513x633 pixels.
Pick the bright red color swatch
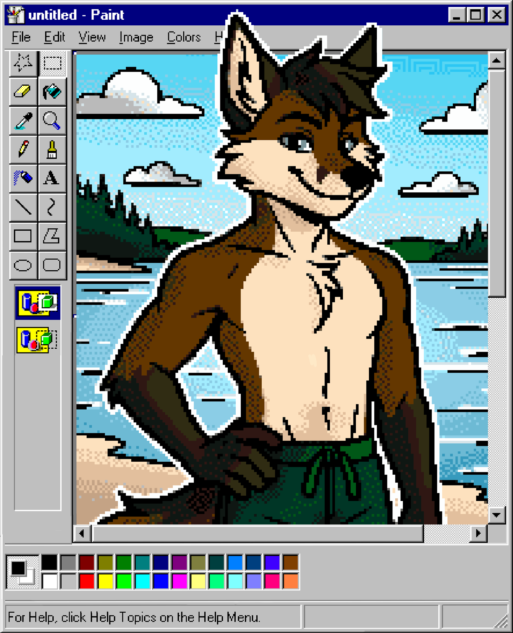pos(87,581)
